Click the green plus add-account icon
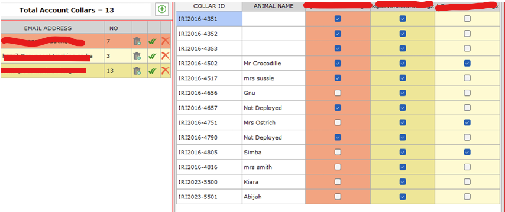The height and width of the screenshot is (212, 505). click(162, 9)
